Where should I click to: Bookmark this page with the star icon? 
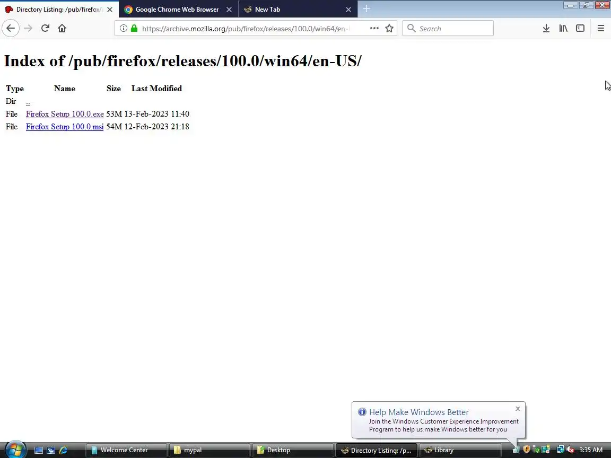389,29
